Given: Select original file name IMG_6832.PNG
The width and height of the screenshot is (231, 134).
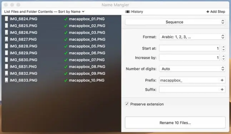Looking at the screenshot, I should (23, 73).
